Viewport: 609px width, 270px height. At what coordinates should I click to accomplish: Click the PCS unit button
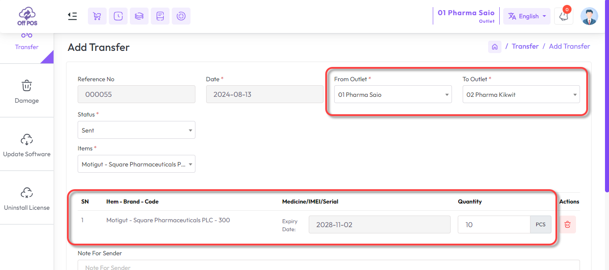540,224
